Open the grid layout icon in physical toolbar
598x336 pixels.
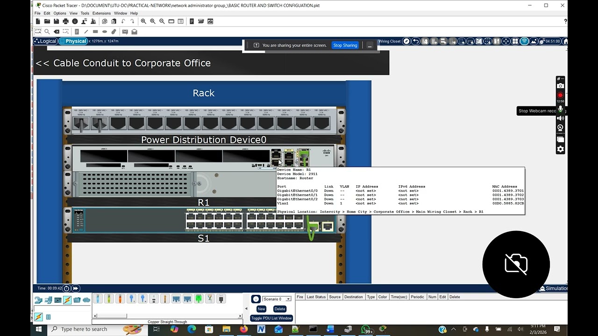[x=515, y=41]
